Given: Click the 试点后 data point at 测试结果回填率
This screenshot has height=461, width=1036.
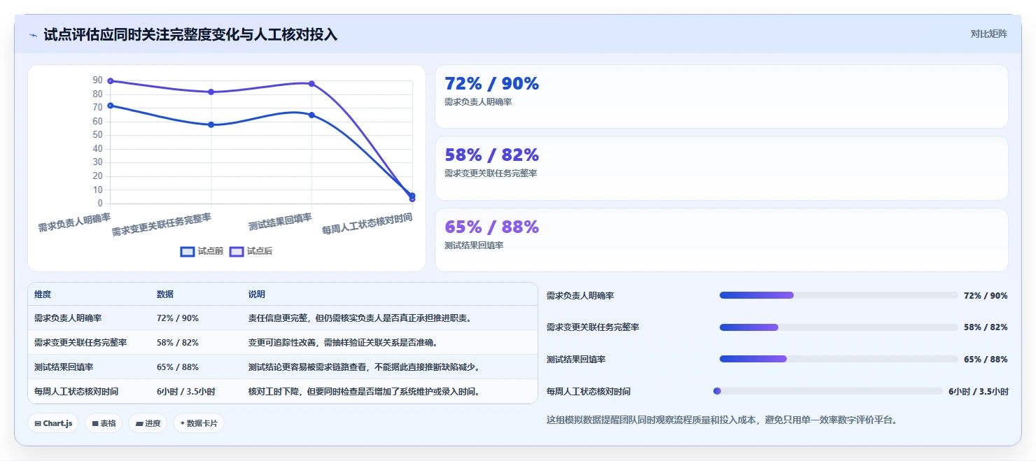Looking at the screenshot, I should coord(311,83).
